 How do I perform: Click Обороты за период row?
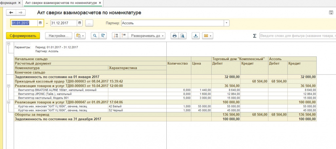coord(165,115)
